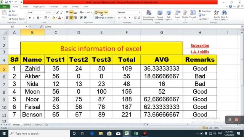Switch to the Page Layout tab
Screen dimensions: 244x137
pos(39,7)
